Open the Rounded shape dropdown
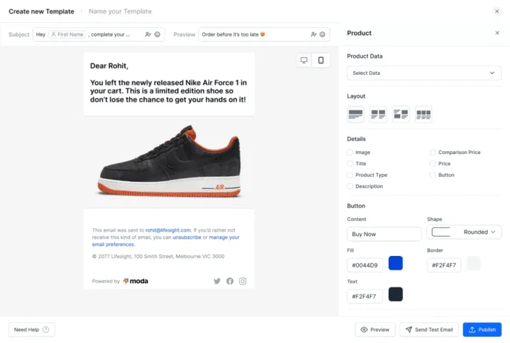510x343 pixels. [464, 232]
